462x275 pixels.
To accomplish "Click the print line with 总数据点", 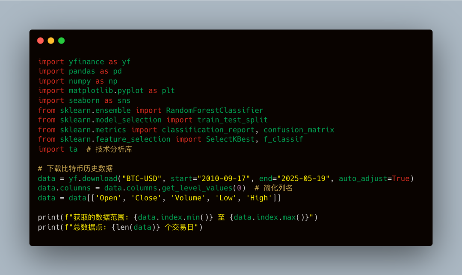I will coord(120,227).
